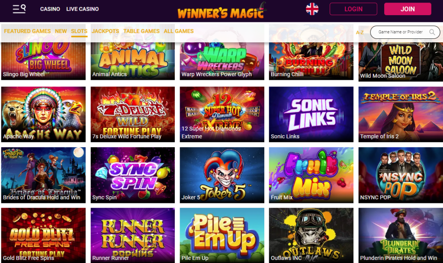Open the hamburger menu with search icon
The width and height of the screenshot is (443, 263).
pos(19,9)
